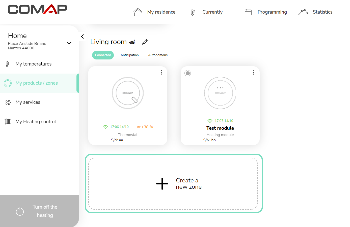The width and height of the screenshot is (350, 227).
Task: Click the Heating module label
Action: coord(220,135)
